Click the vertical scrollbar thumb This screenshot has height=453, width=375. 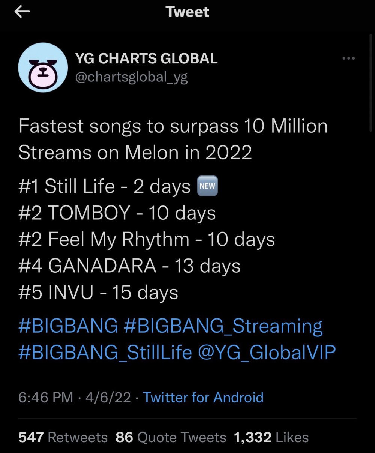371,82
